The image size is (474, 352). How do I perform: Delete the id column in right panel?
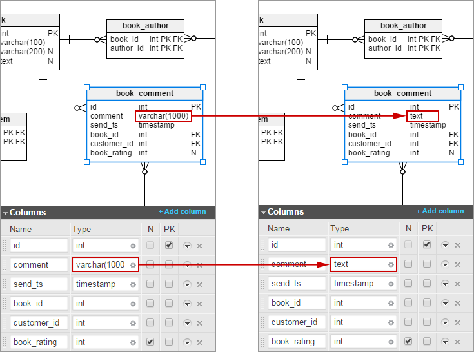coord(457,245)
